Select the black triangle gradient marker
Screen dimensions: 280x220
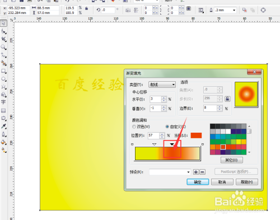pos(172,144)
